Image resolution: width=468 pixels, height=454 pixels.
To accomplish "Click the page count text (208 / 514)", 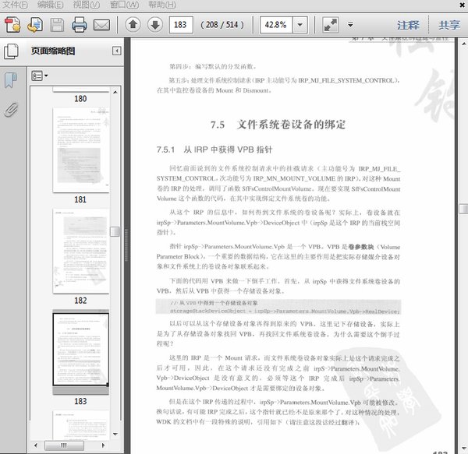I will point(222,25).
